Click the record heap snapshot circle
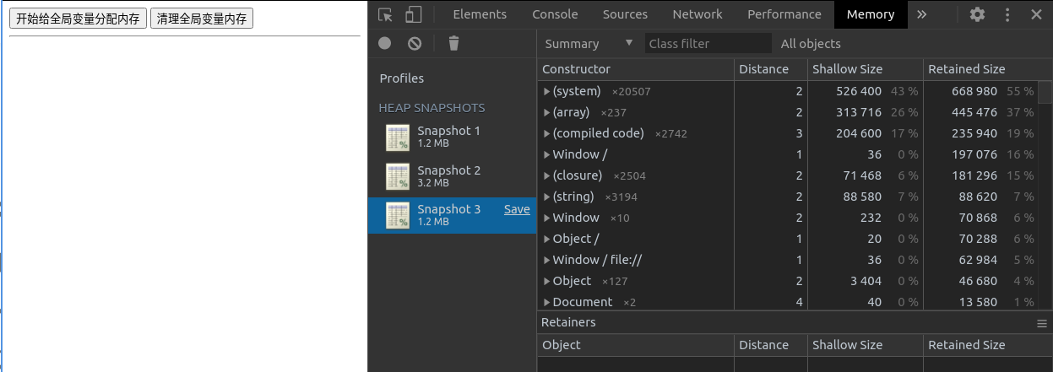 pos(385,44)
